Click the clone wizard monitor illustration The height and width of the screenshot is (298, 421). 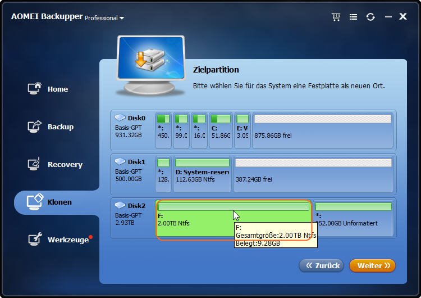150,65
